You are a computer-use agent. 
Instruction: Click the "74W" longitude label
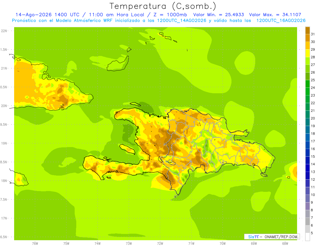(x=98, y=243)
